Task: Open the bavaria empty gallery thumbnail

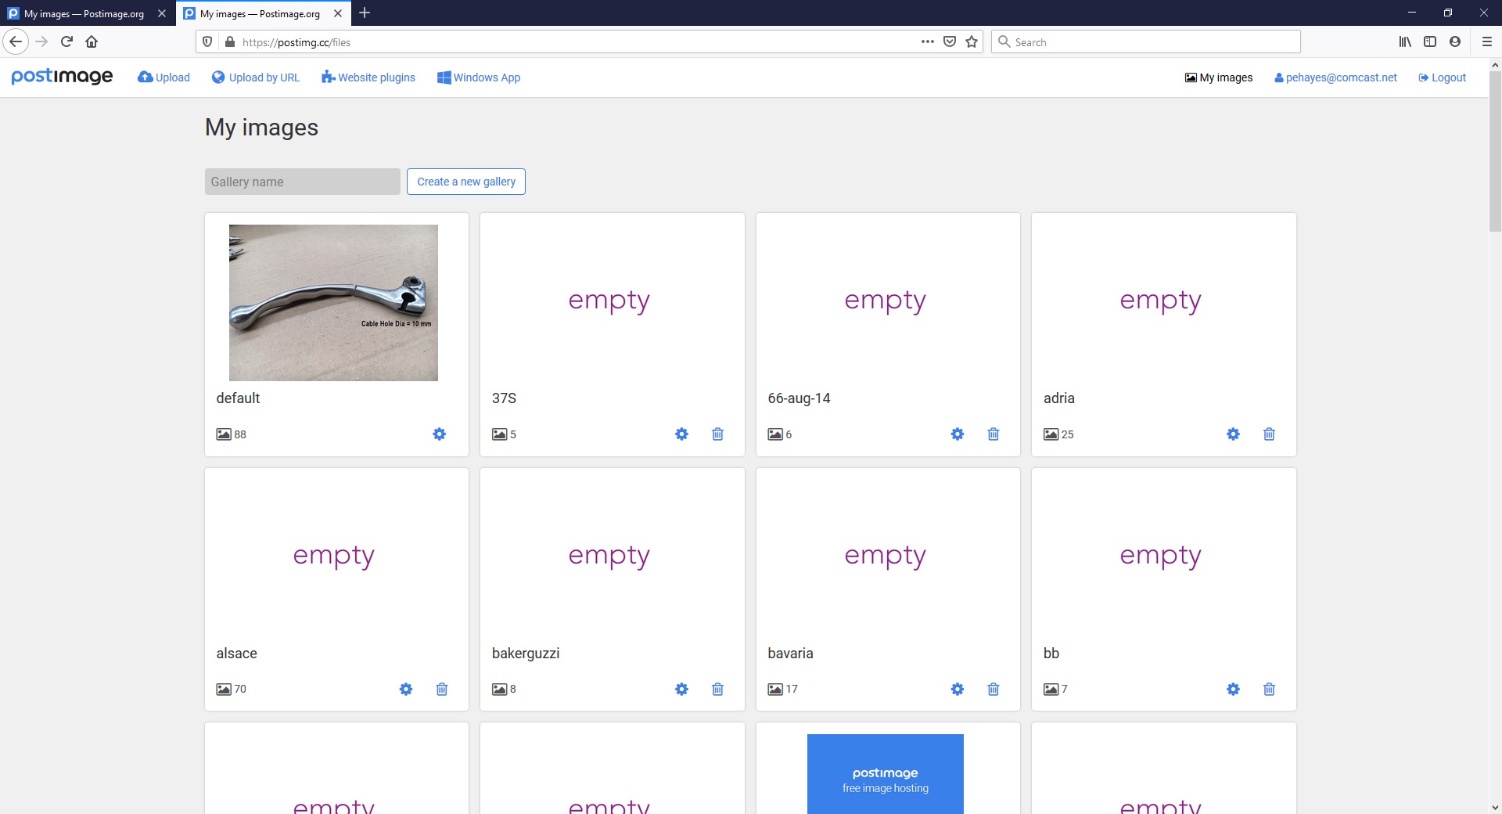Action: (x=886, y=556)
